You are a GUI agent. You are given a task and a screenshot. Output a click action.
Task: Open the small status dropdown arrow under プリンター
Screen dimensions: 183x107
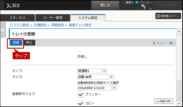coord(150,9)
